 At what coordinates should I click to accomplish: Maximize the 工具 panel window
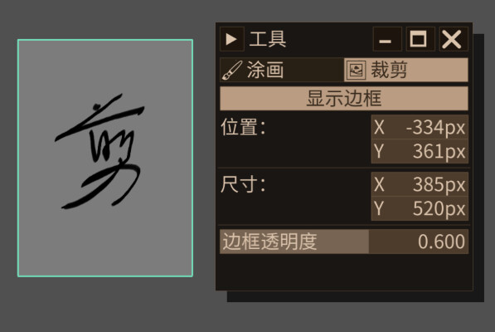pos(420,39)
